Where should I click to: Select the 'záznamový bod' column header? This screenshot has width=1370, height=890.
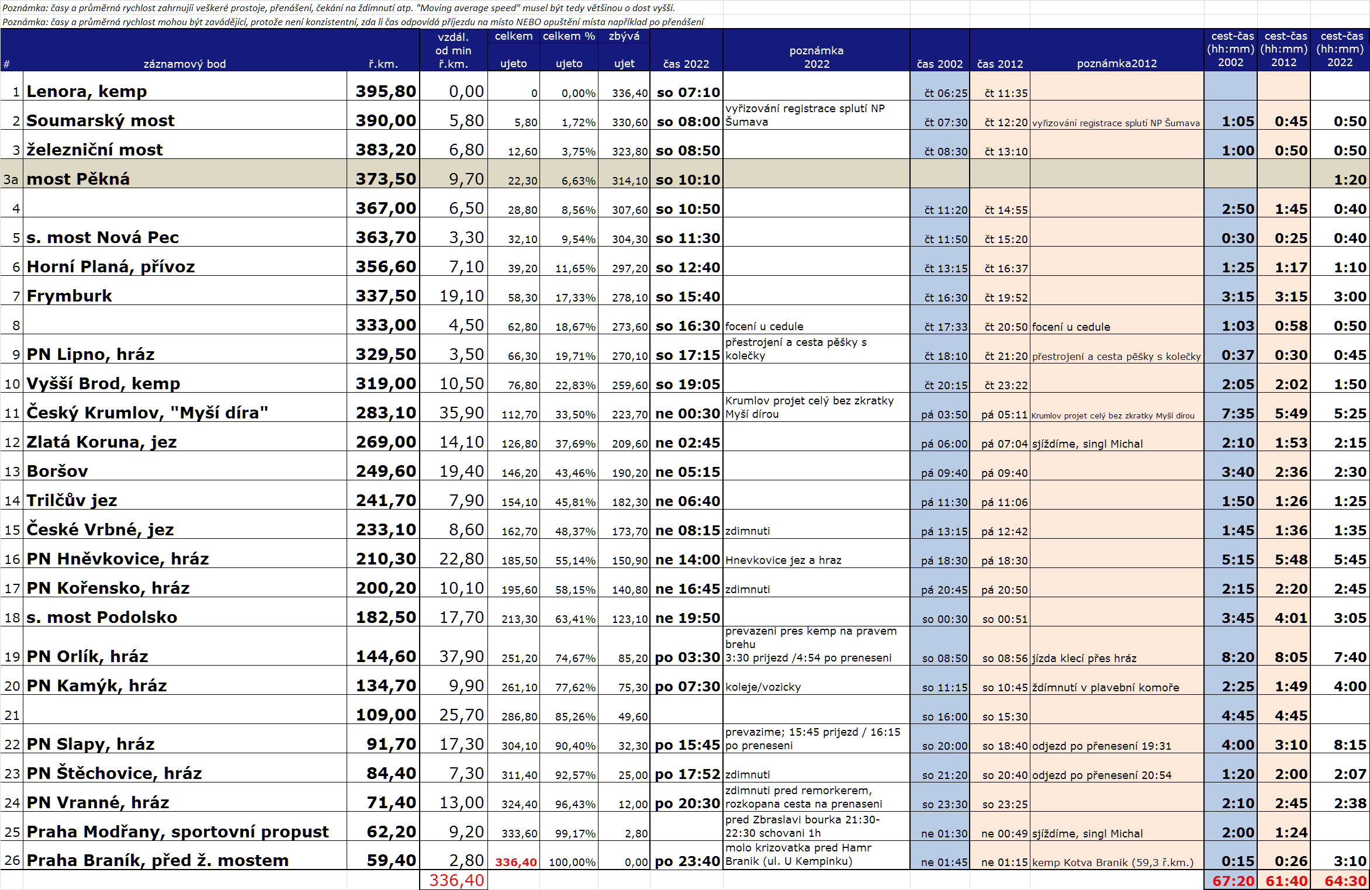(x=185, y=64)
